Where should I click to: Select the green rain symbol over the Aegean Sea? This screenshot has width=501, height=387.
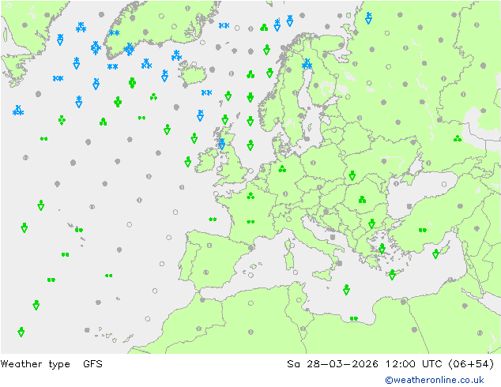point(382,249)
